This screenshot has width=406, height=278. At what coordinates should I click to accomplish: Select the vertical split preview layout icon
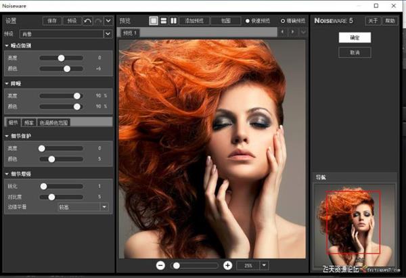[x=173, y=21]
